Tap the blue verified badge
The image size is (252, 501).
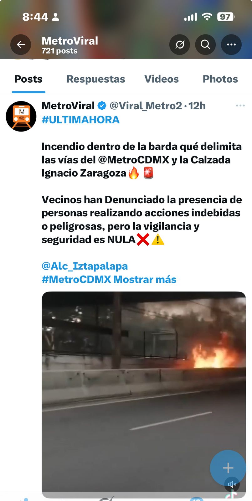tap(102, 106)
